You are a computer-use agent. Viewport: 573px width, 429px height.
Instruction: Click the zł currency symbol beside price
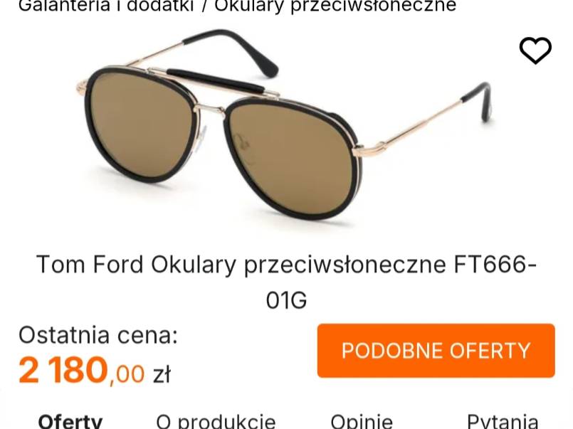pyautogui.click(x=162, y=374)
